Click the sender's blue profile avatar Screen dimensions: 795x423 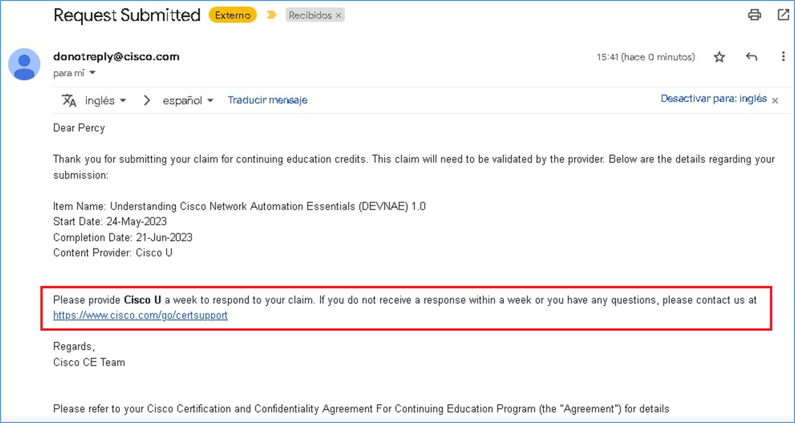pyautogui.click(x=24, y=65)
